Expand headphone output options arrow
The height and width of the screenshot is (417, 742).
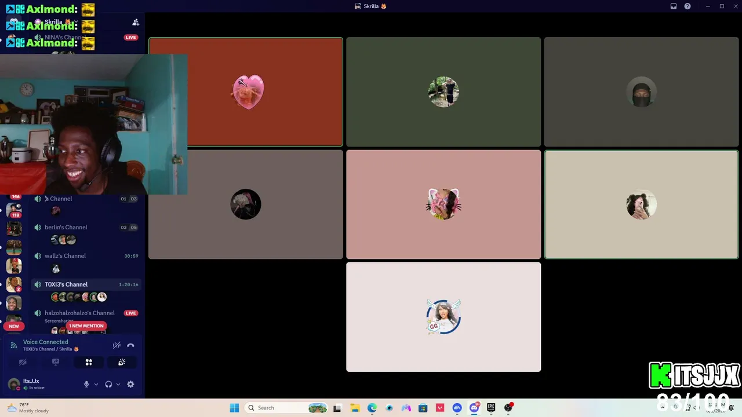click(x=118, y=384)
